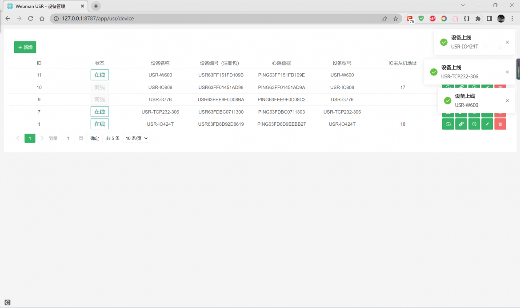This screenshot has width=520, height=308.
Task: Open browser profile avatar
Action: (x=501, y=19)
